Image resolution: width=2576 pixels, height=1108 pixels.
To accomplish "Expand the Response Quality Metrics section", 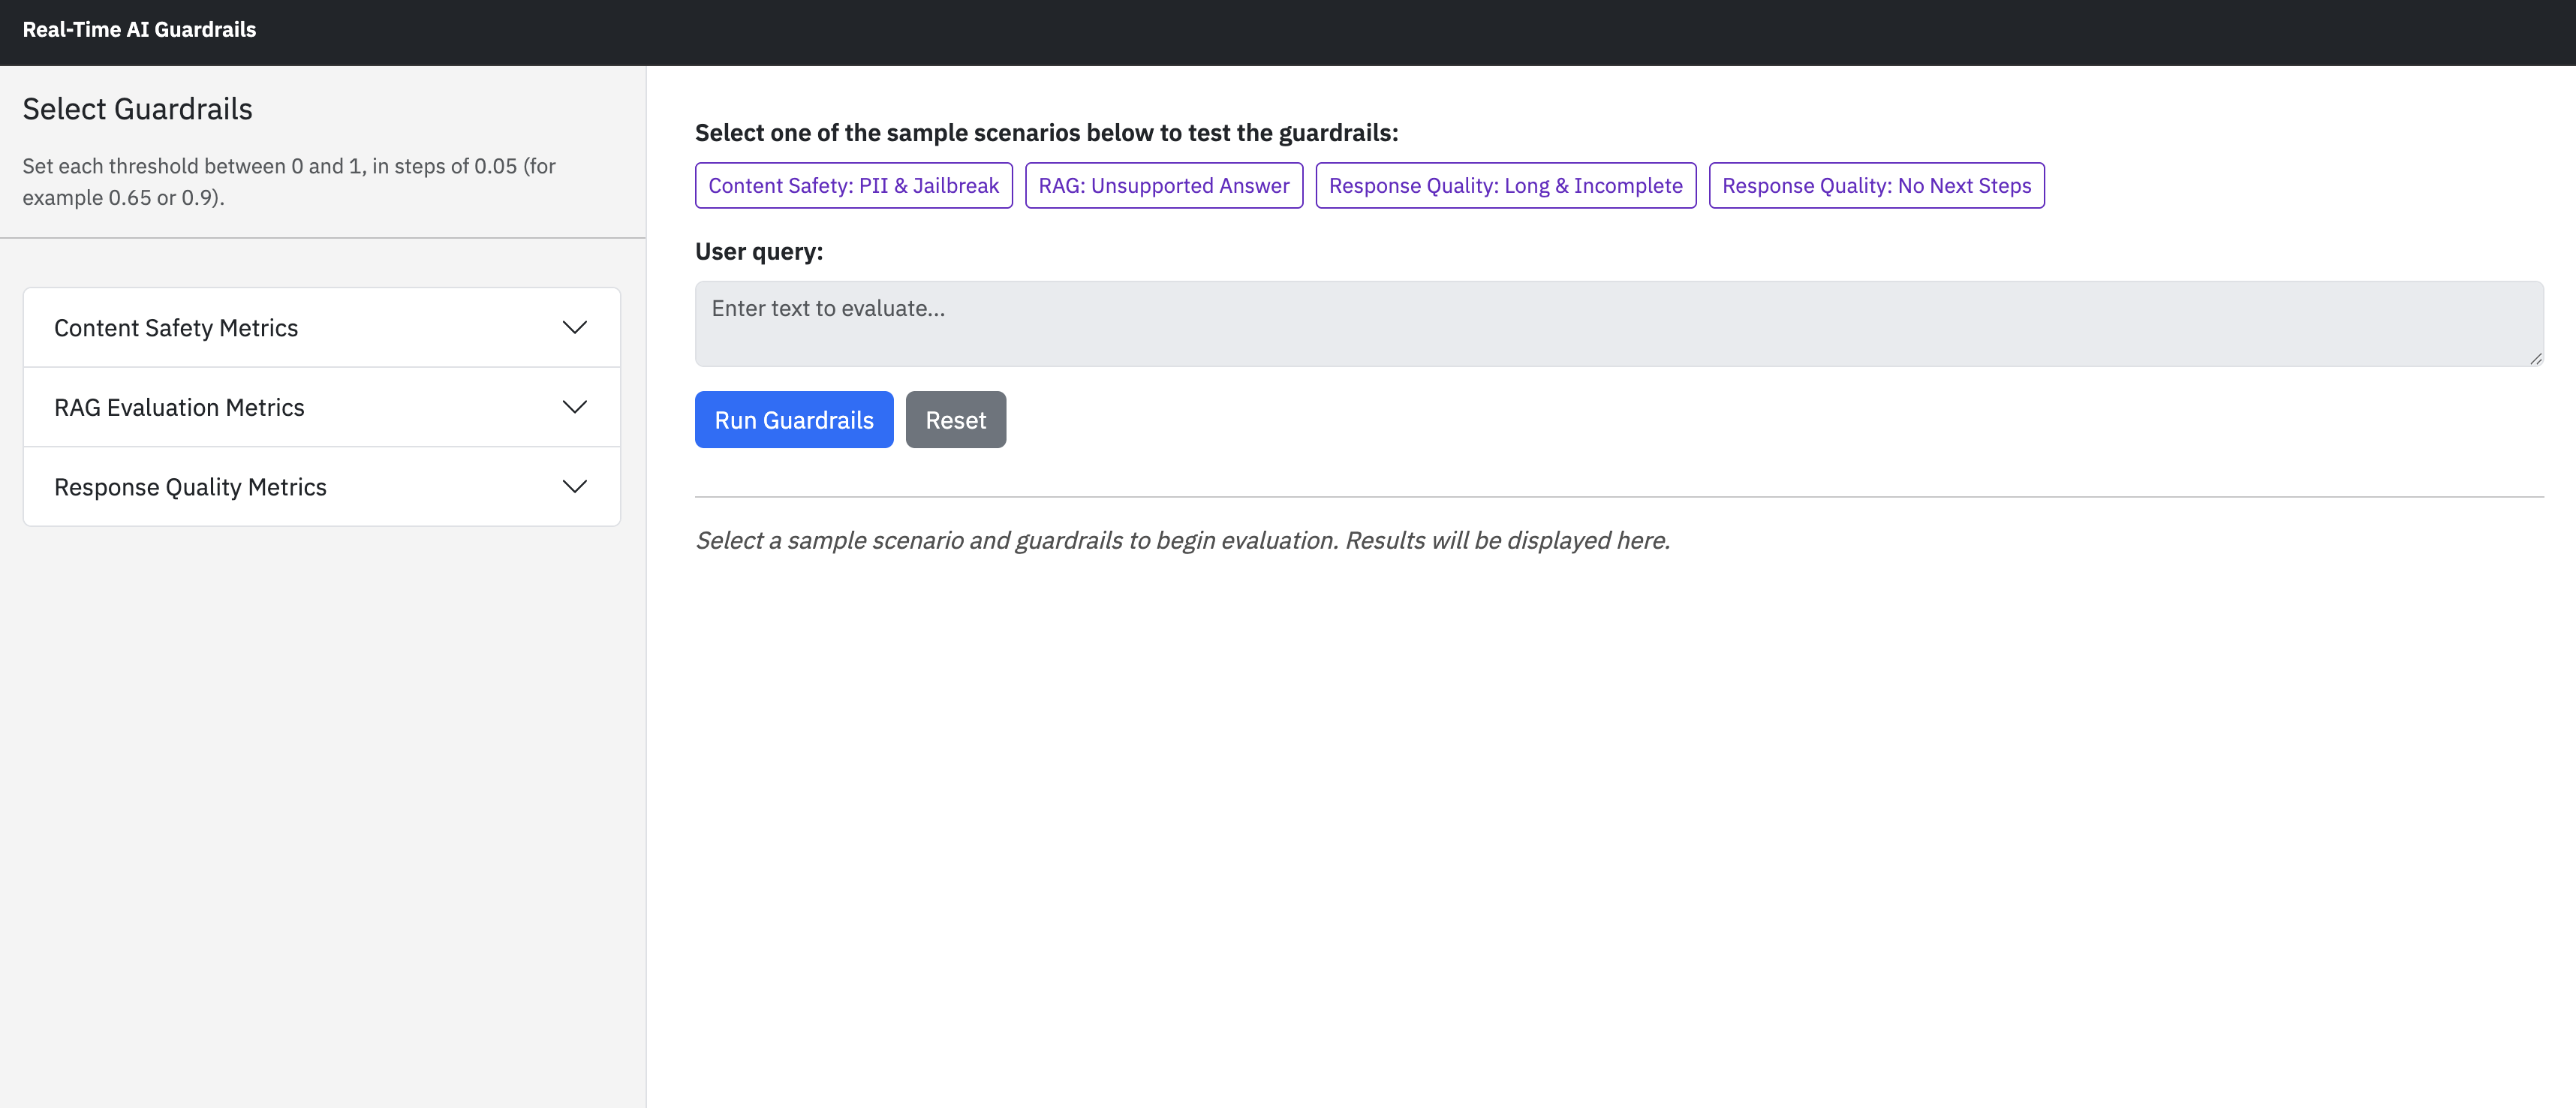I will pyautogui.click(x=321, y=487).
